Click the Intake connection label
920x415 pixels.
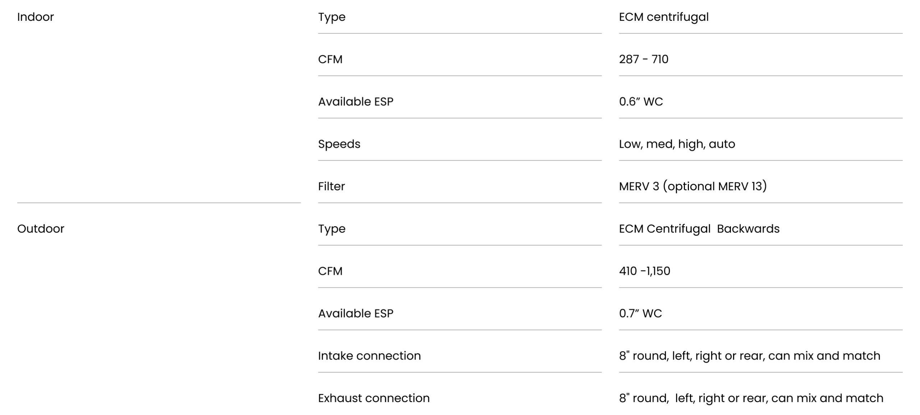coord(369,356)
